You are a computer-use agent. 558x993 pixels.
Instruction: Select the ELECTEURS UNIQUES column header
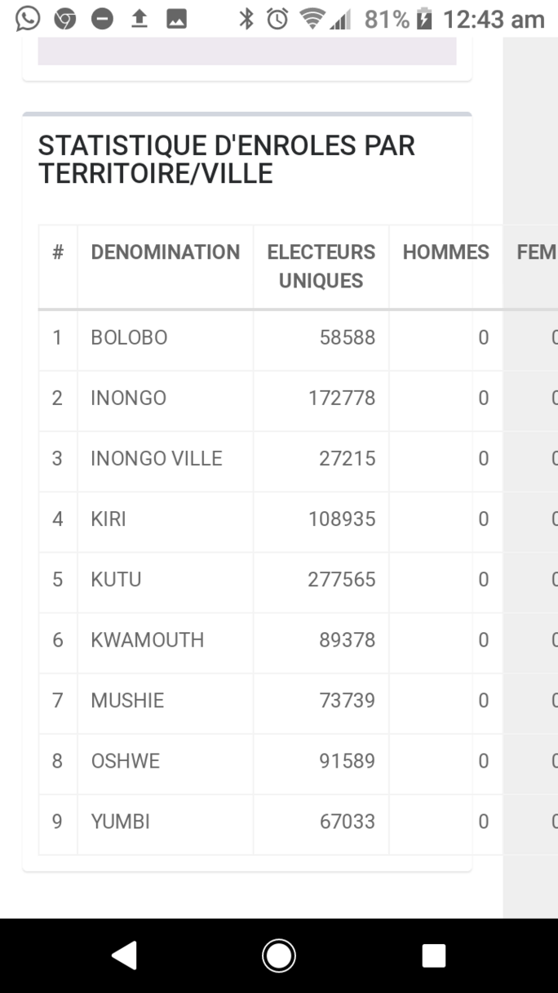(321, 266)
